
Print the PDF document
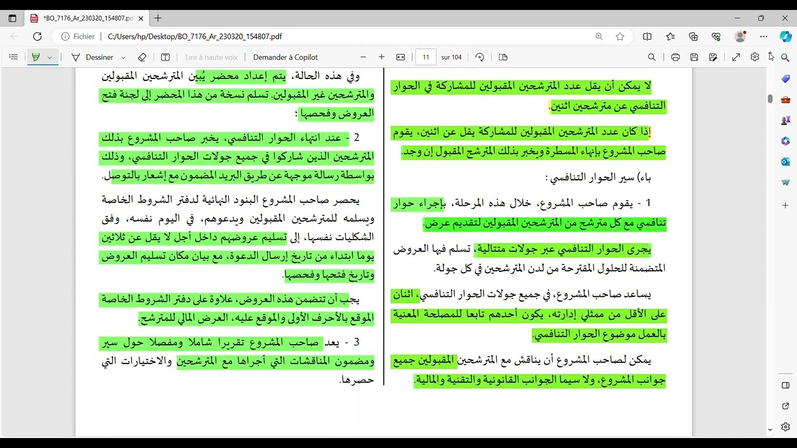click(x=676, y=57)
